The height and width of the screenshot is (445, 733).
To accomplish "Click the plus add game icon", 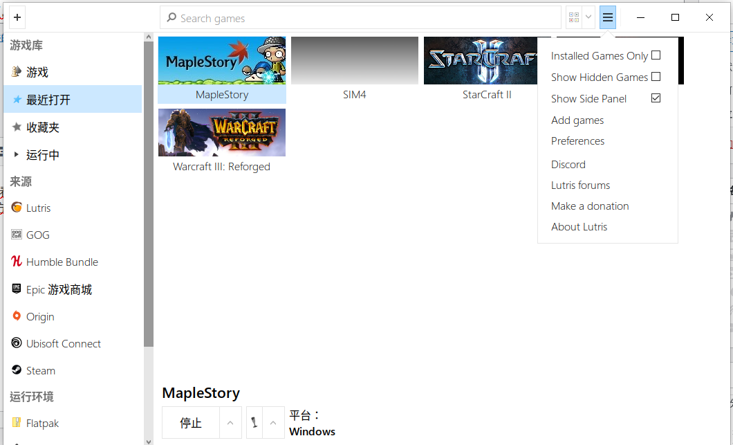I will pyautogui.click(x=17, y=17).
